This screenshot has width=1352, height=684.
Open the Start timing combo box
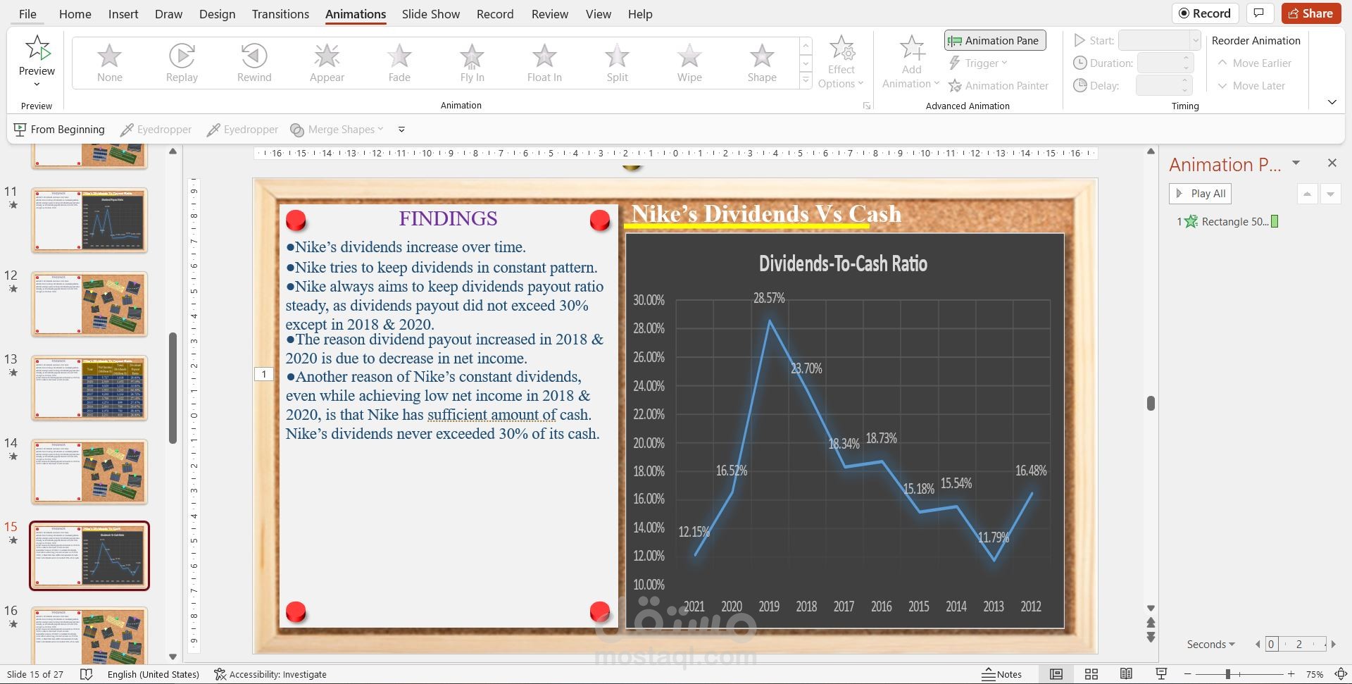(x=1159, y=41)
